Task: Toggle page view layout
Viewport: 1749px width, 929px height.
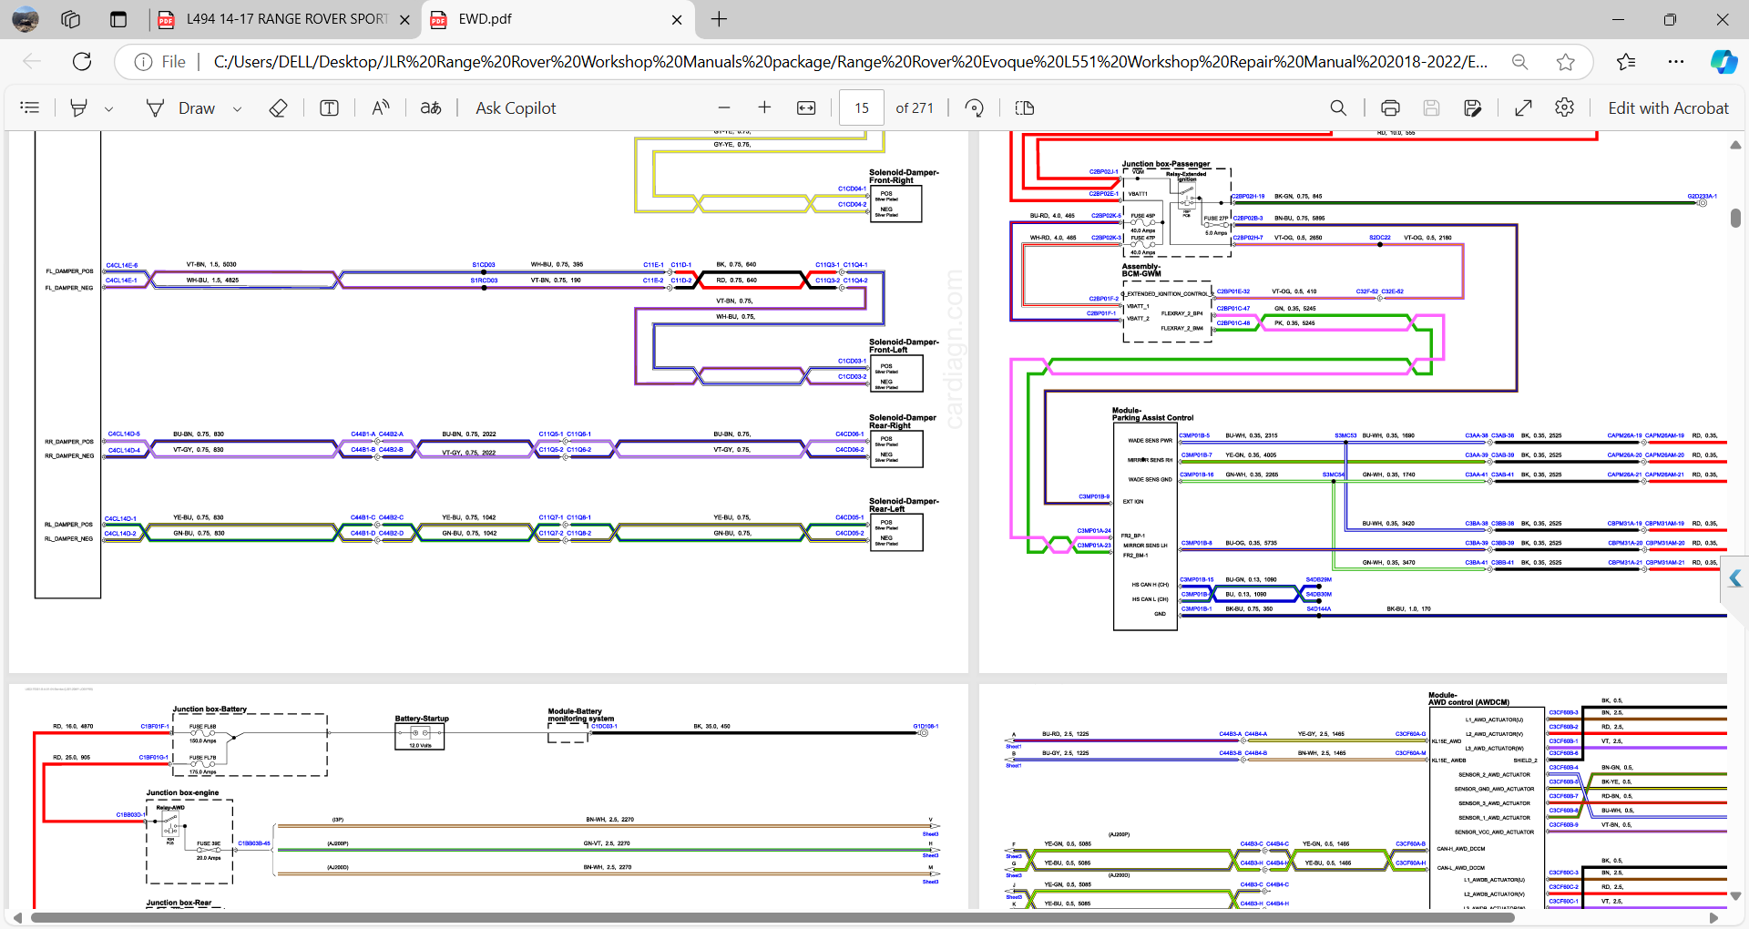Action: (x=1024, y=107)
